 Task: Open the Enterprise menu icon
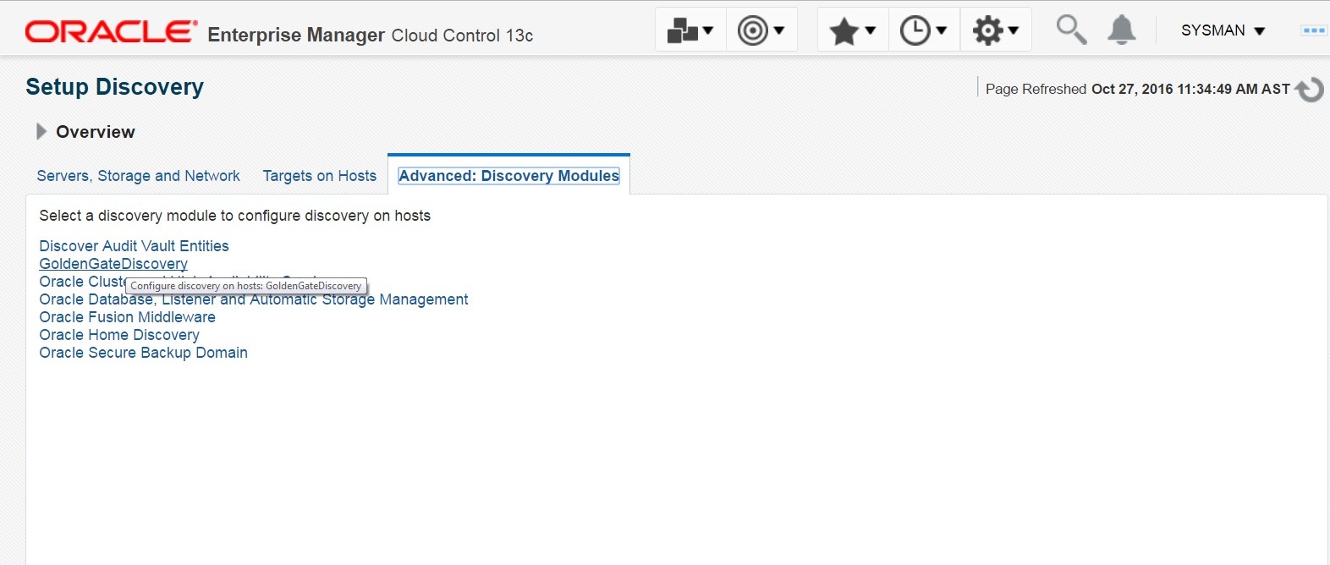coord(690,30)
